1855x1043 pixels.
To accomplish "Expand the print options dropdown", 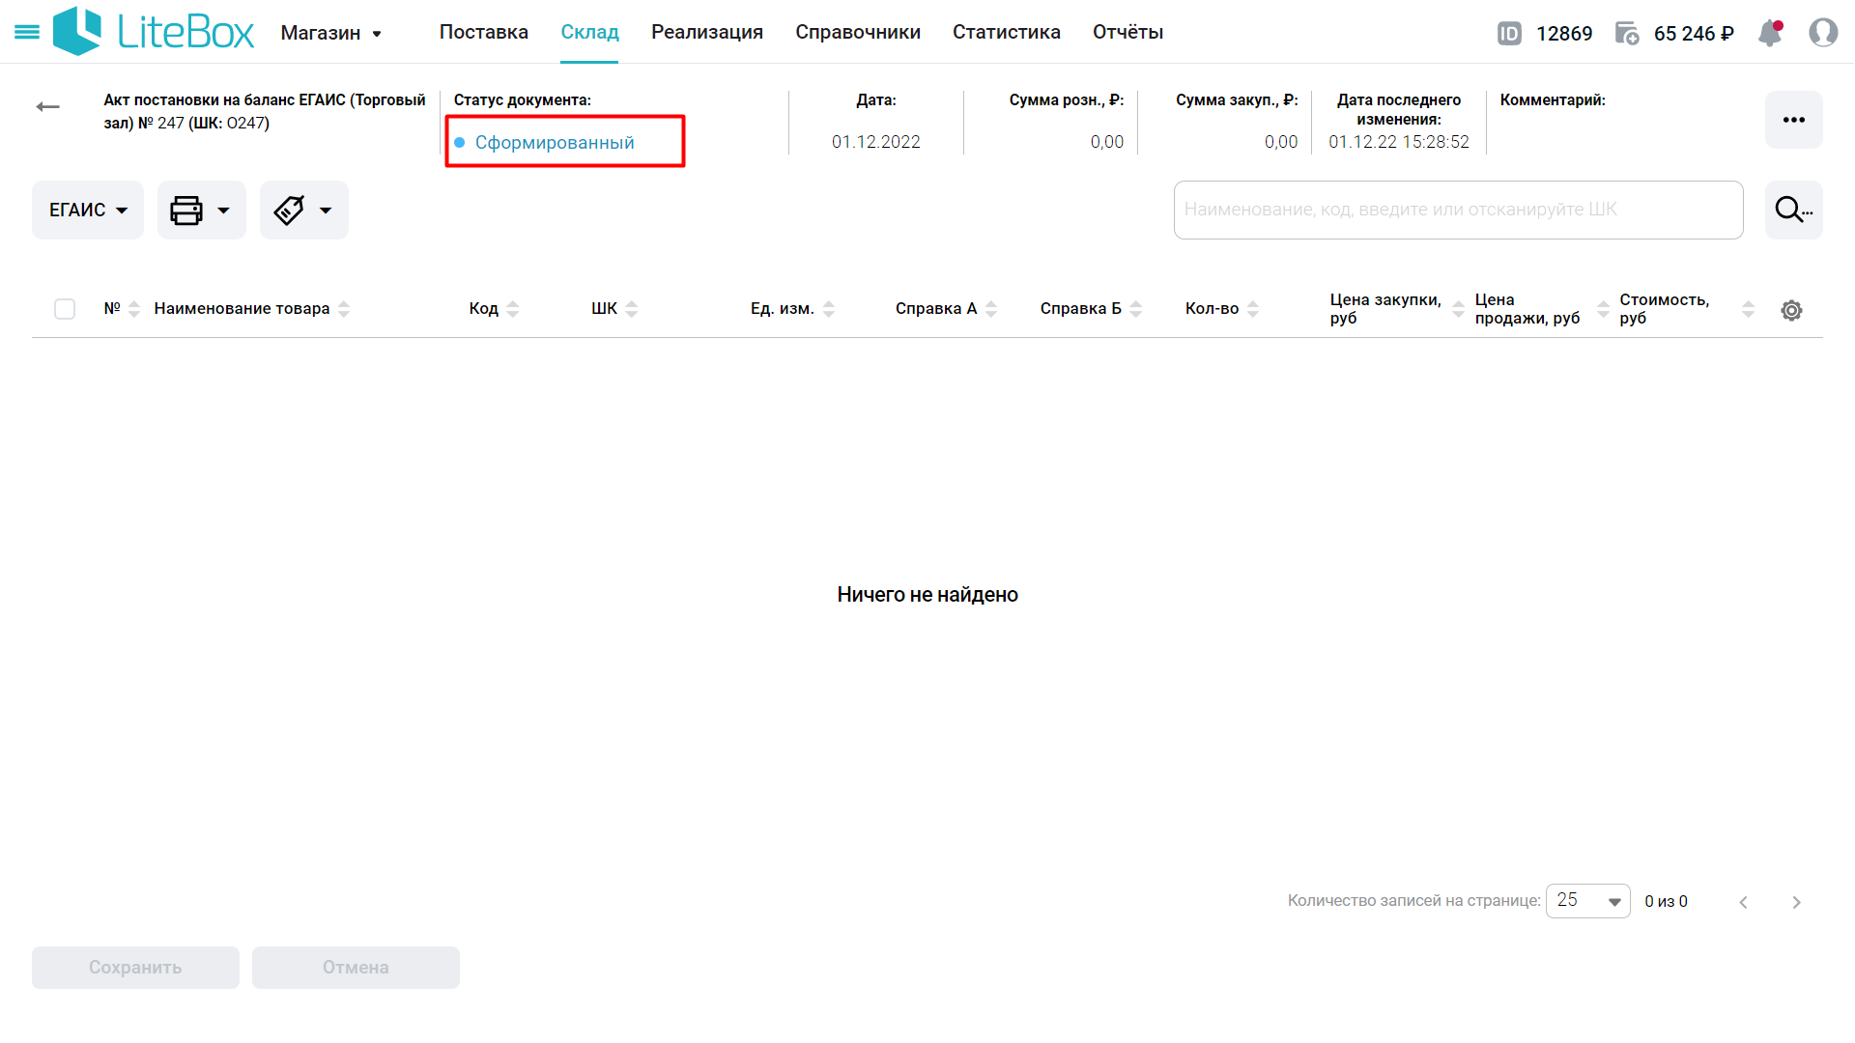I will pos(201,211).
